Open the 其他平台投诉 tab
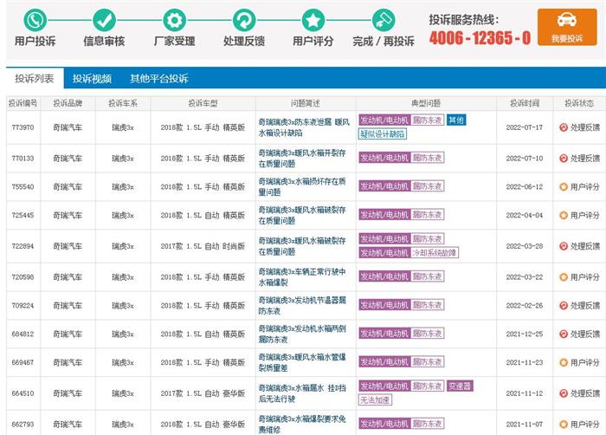Screen dimensions: 606x435 (x=158, y=79)
